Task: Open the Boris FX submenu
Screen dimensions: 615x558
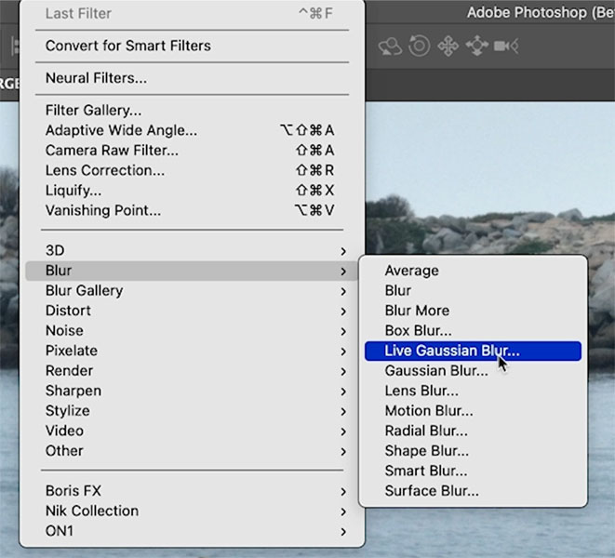Action: tap(193, 491)
